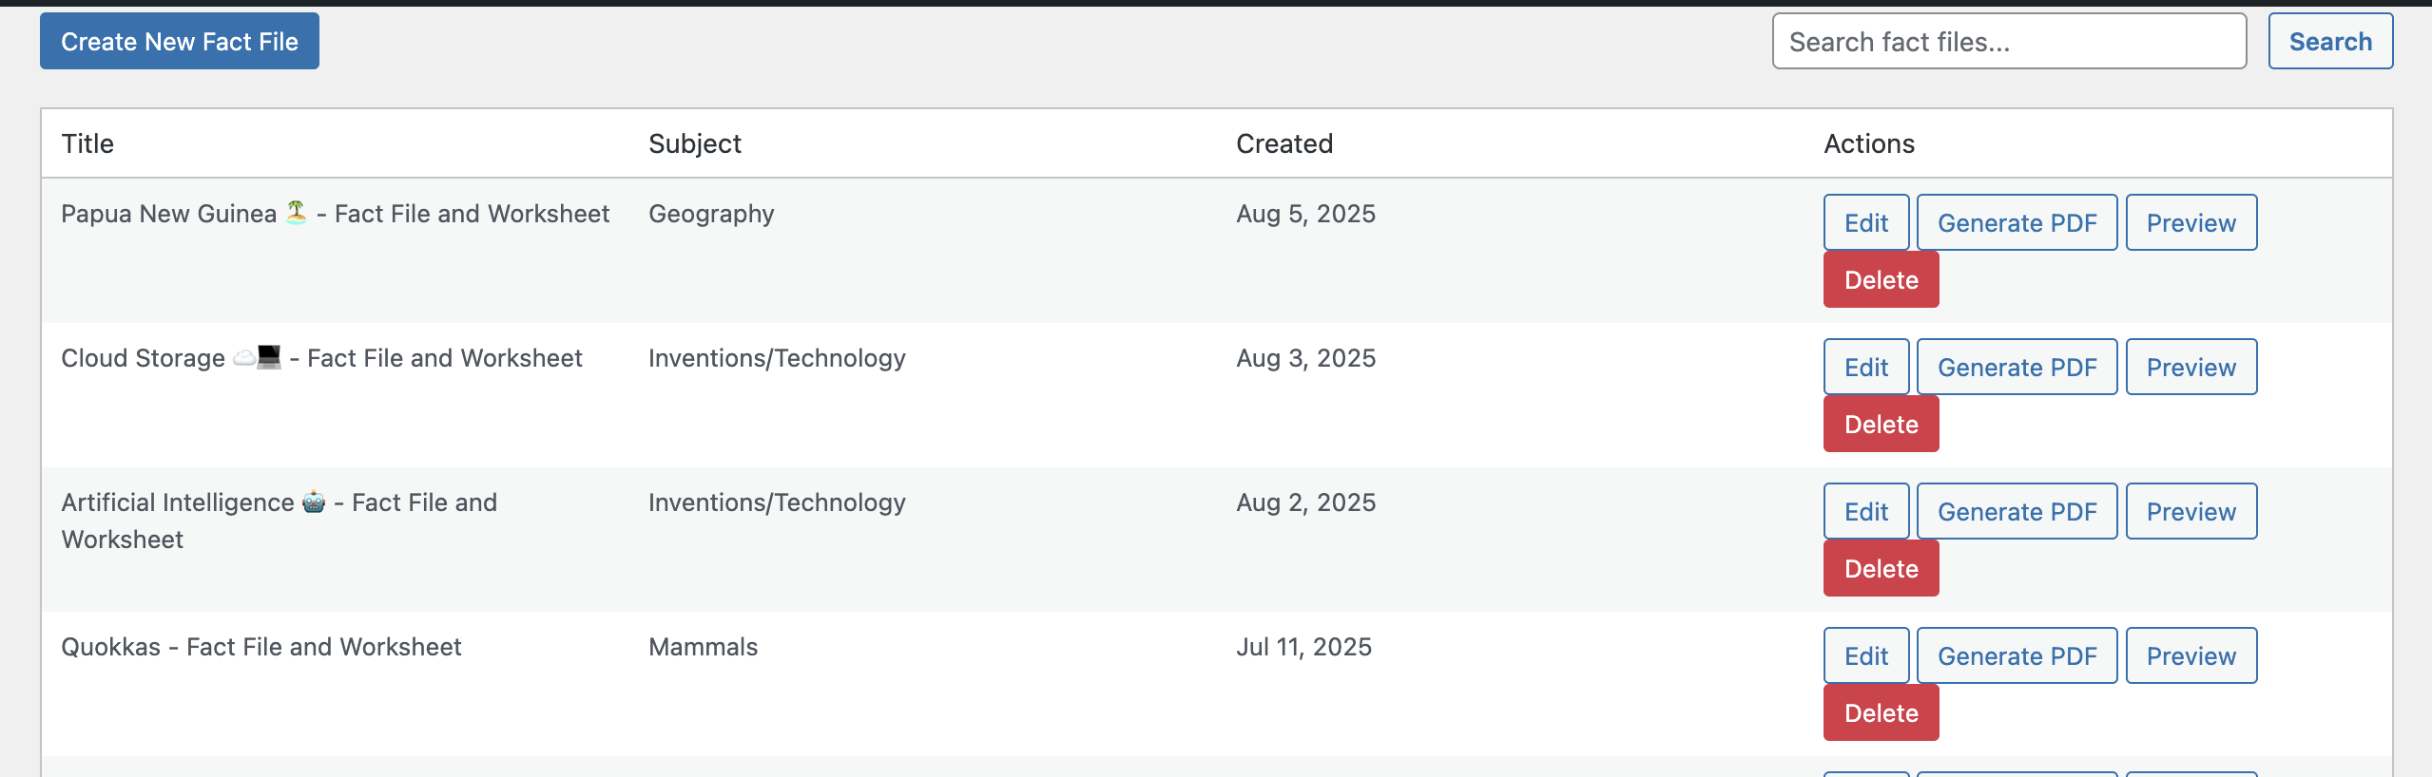The height and width of the screenshot is (777, 2432).
Task: Click the Create New Fact File button
Action: (179, 41)
